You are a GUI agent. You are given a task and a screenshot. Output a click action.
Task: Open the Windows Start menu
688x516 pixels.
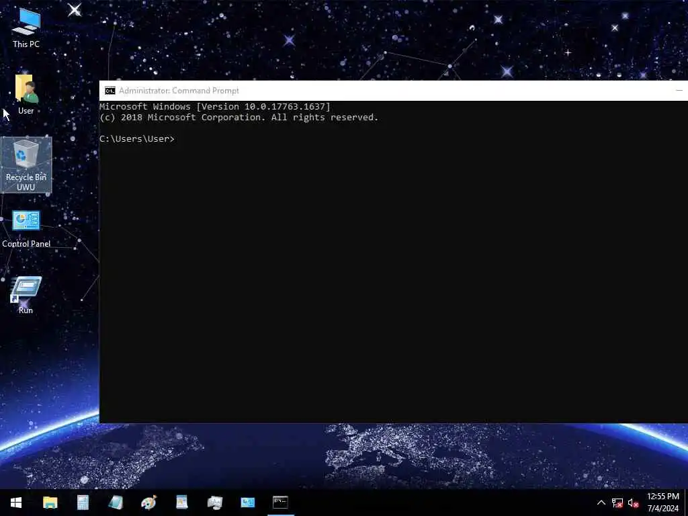(x=16, y=503)
